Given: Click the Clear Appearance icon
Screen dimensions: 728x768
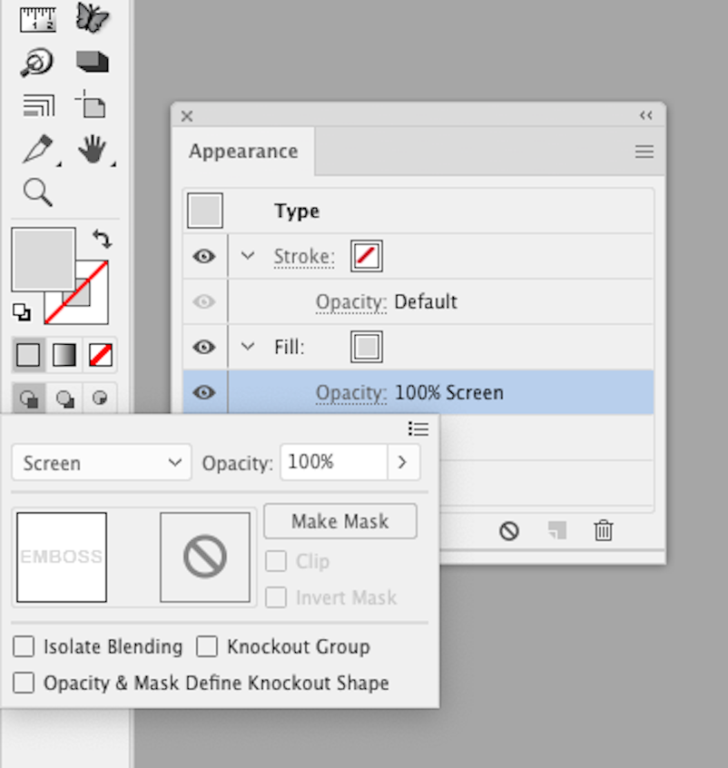Looking at the screenshot, I should click(509, 531).
